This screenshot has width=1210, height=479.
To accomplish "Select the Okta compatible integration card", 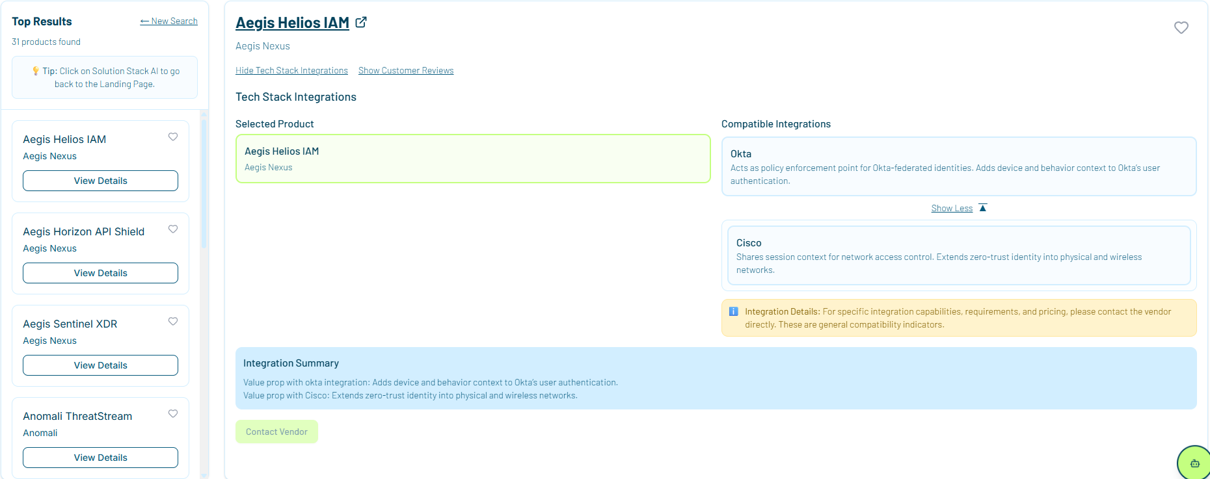I will coord(958,166).
